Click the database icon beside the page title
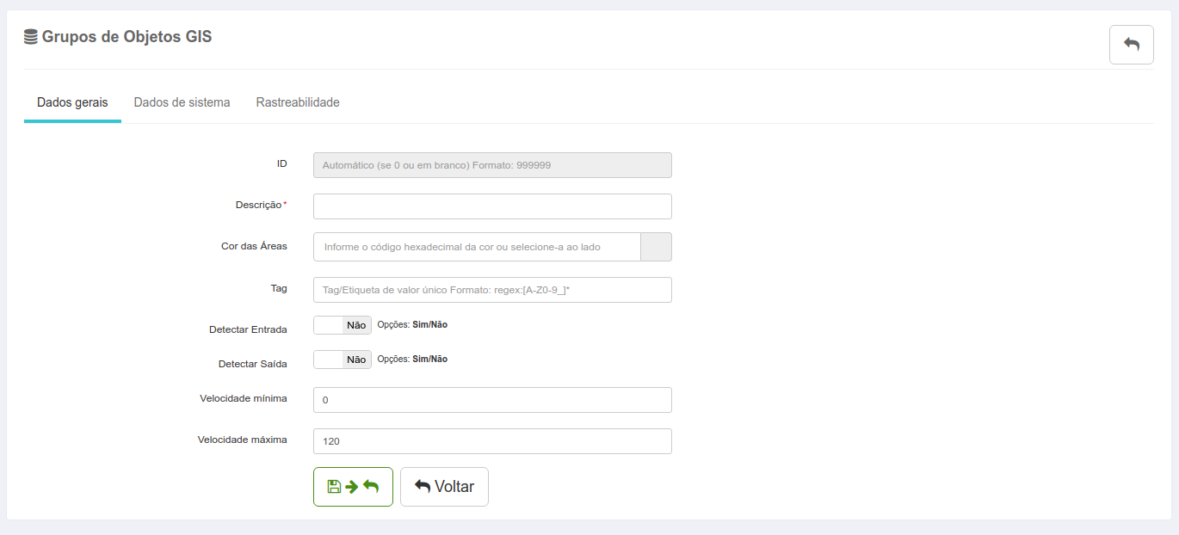The image size is (1179, 535). 31,37
